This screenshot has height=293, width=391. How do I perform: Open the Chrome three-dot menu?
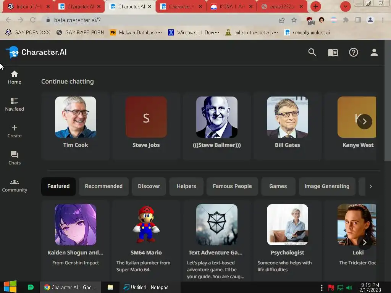click(383, 20)
